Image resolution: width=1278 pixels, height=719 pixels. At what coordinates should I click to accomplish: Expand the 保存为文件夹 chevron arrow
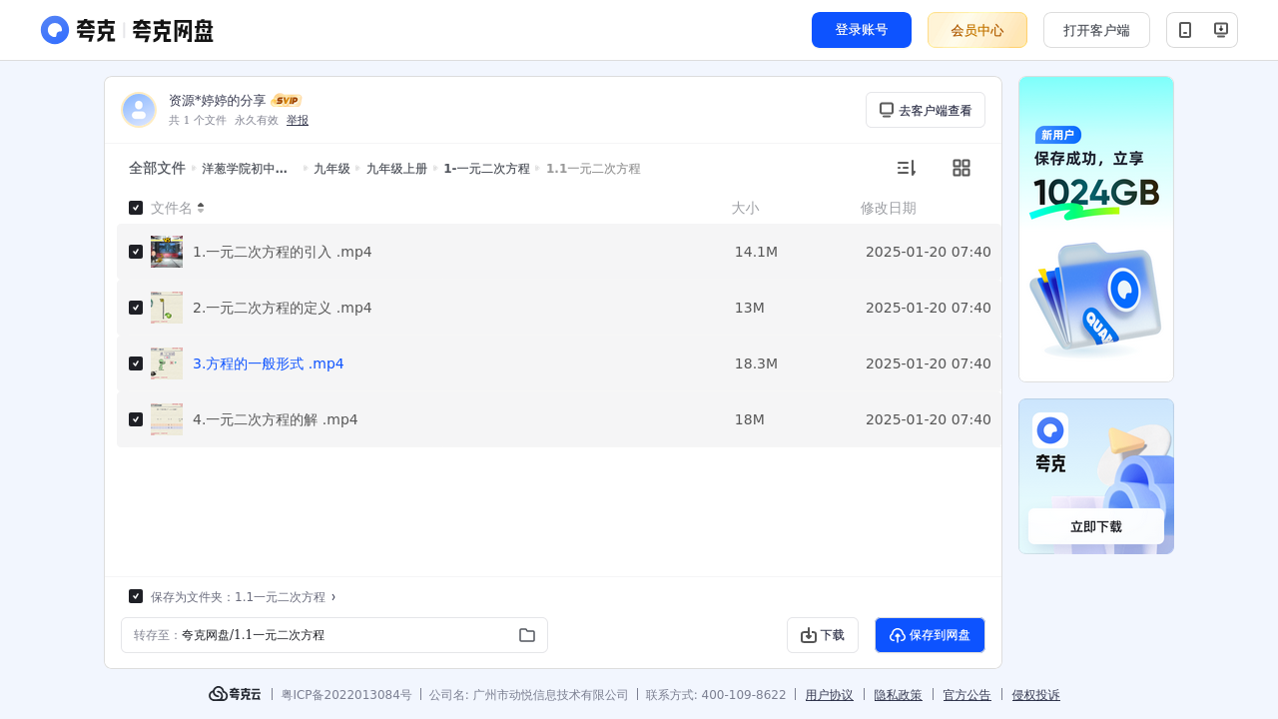tap(333, 596)
